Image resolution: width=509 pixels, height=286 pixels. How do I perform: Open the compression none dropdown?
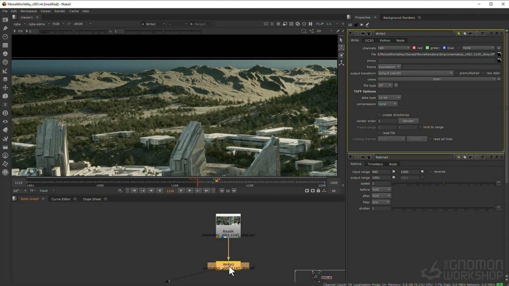click(x=387, y=104)
